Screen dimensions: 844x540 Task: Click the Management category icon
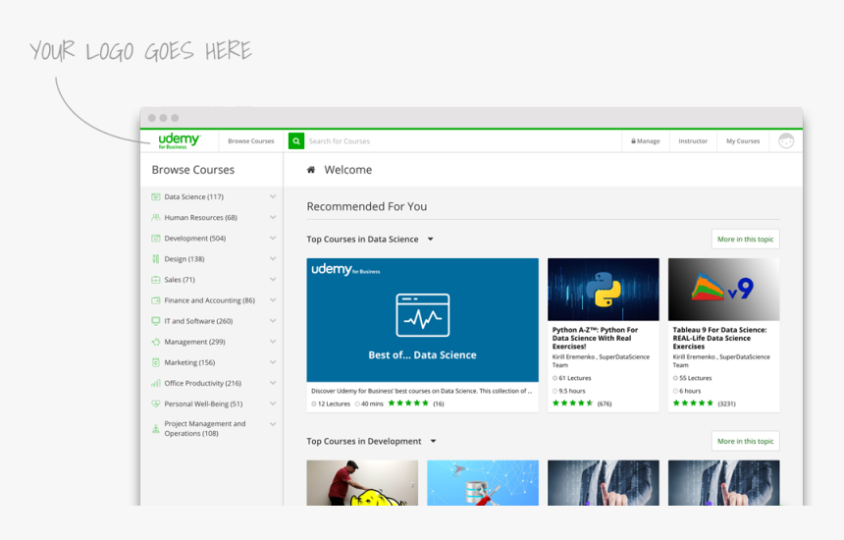click(x=156, y=342)
